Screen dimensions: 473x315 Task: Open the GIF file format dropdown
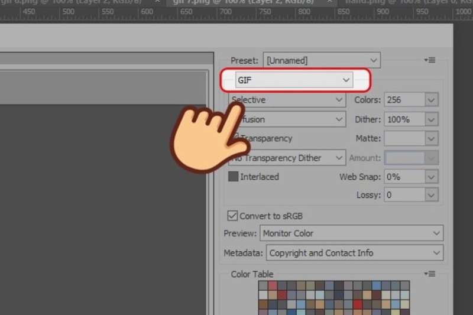tap(294, 80)
